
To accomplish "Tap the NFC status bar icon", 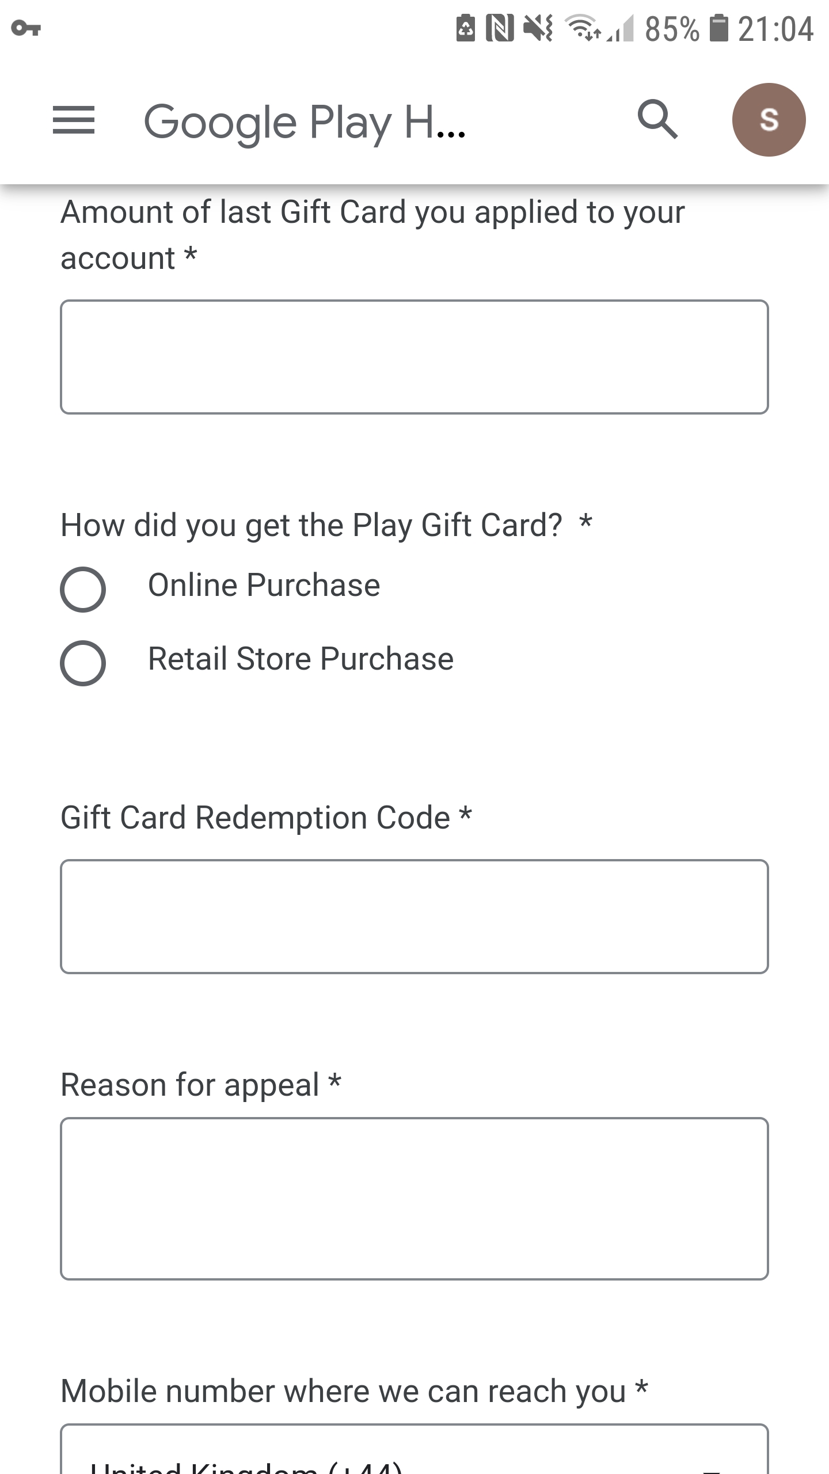I will [x=499, y=28].
